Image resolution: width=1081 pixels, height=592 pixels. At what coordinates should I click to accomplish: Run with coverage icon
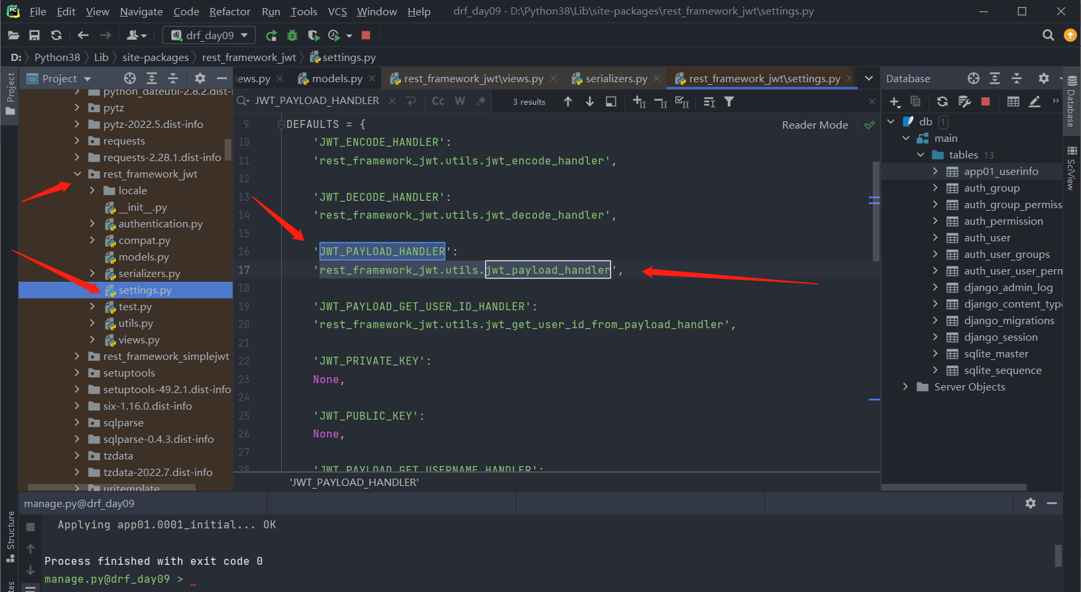click(313, 35)
